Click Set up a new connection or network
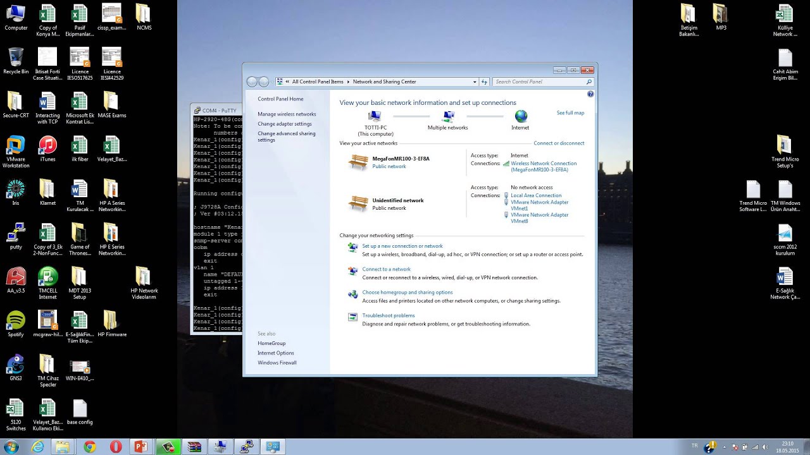 [x=402, y=246]
